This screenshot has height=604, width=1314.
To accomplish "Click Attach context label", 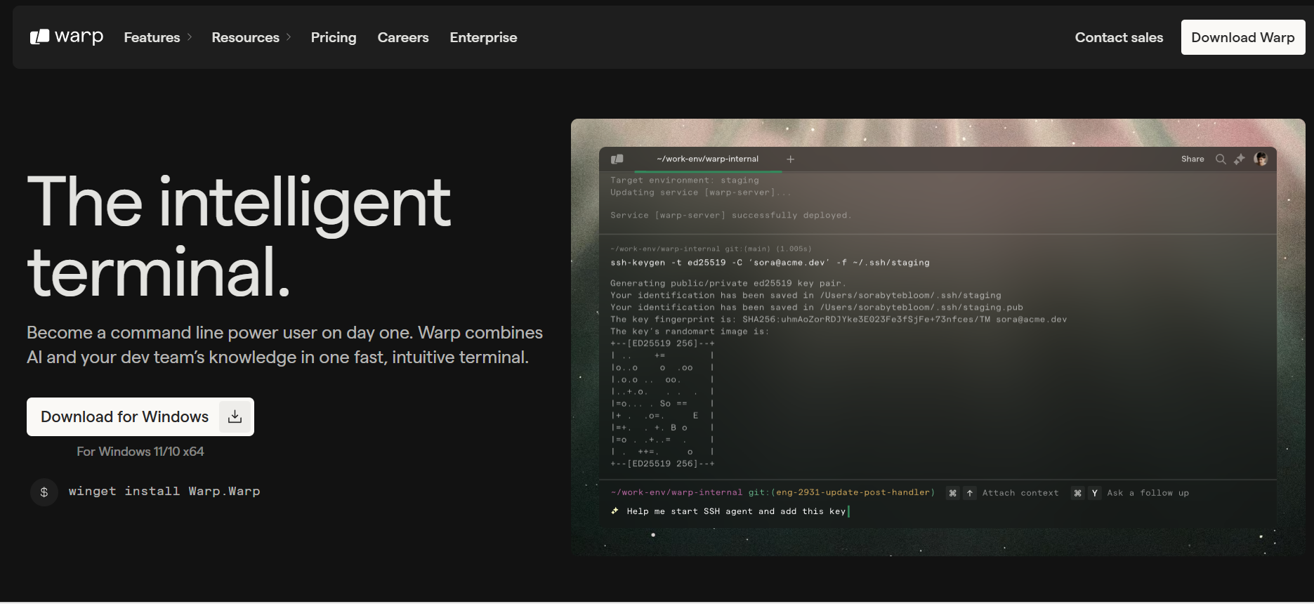I will point(1020,493).
